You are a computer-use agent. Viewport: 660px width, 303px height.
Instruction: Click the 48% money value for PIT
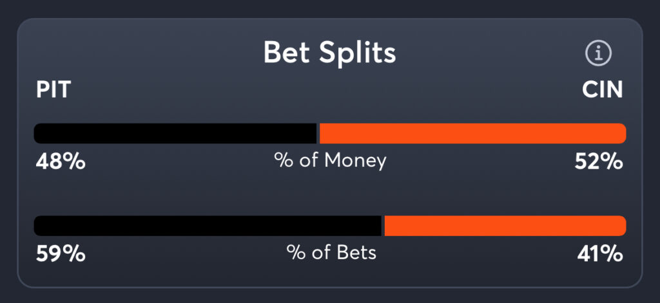(x=60, y=161)
